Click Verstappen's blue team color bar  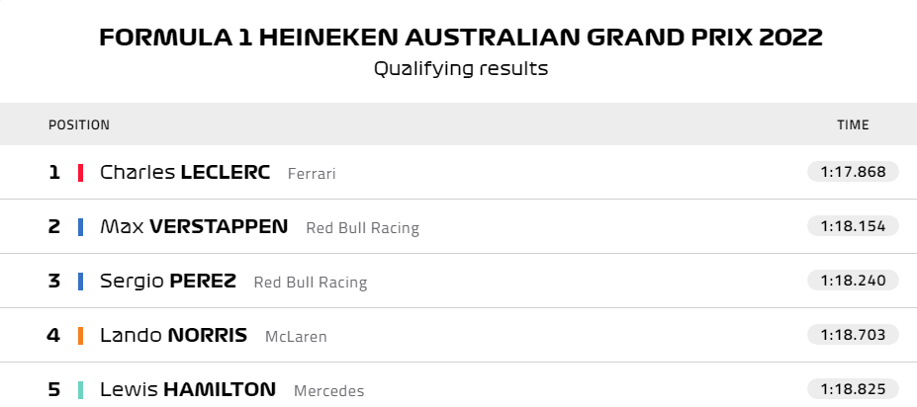(80, 227)
